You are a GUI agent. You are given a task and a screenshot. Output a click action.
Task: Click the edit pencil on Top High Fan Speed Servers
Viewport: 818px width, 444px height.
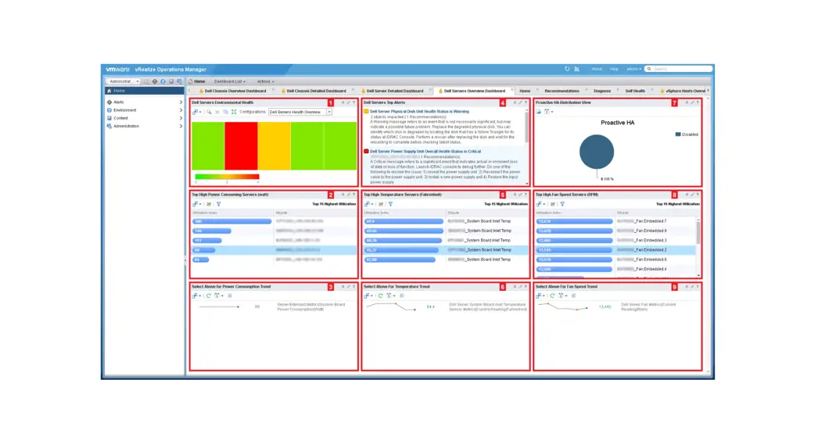click(x=692, y=195)
